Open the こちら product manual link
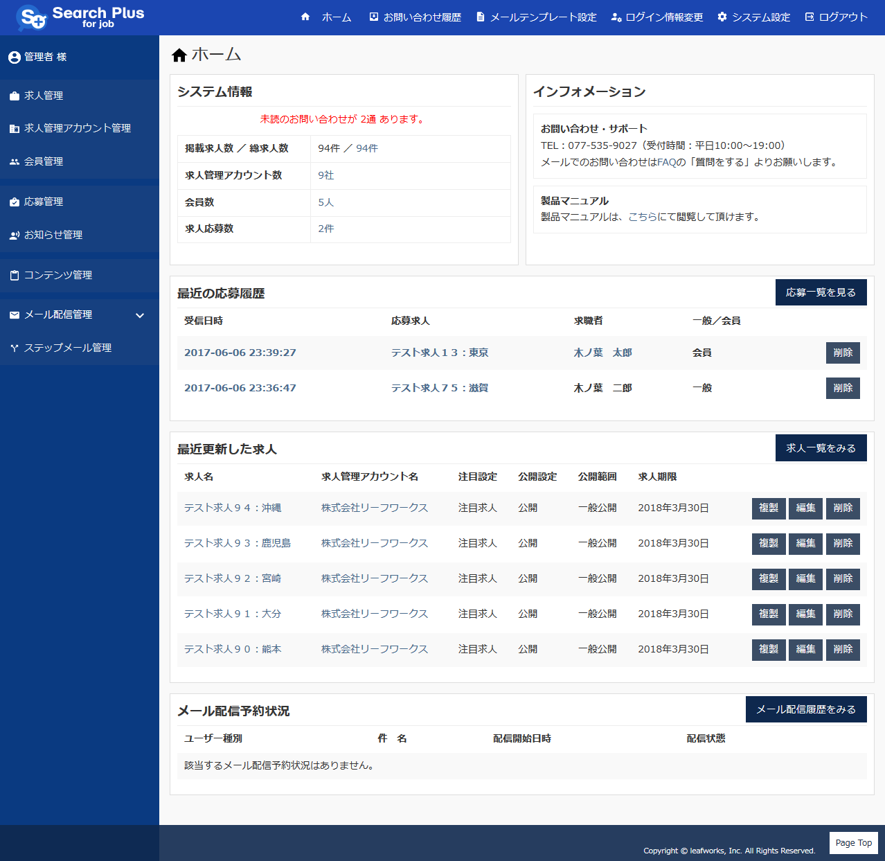Viewport: 885px width, 861px height. [x=642, y=217]
